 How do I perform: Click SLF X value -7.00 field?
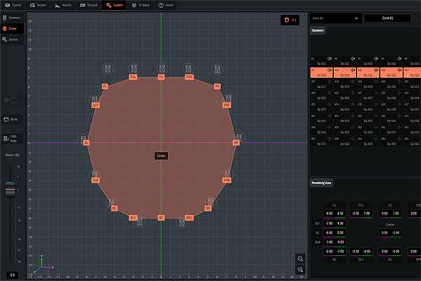coord(329,223)
